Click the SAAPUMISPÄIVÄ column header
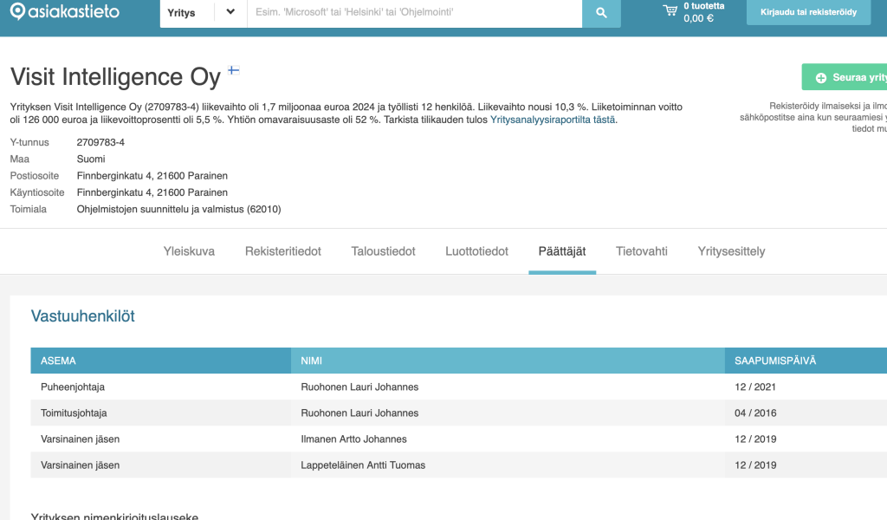Image resolution: width=887 pixels, height=520 pixels. pos(806,361)
